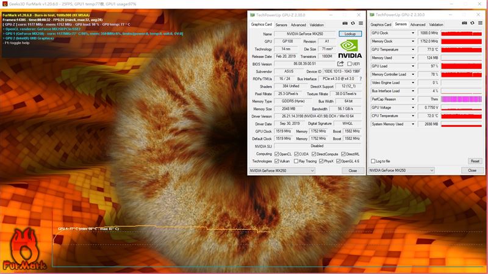Toggle the CUDA checkbox
The image size is (488, 274).
click(x=296, y=154)
